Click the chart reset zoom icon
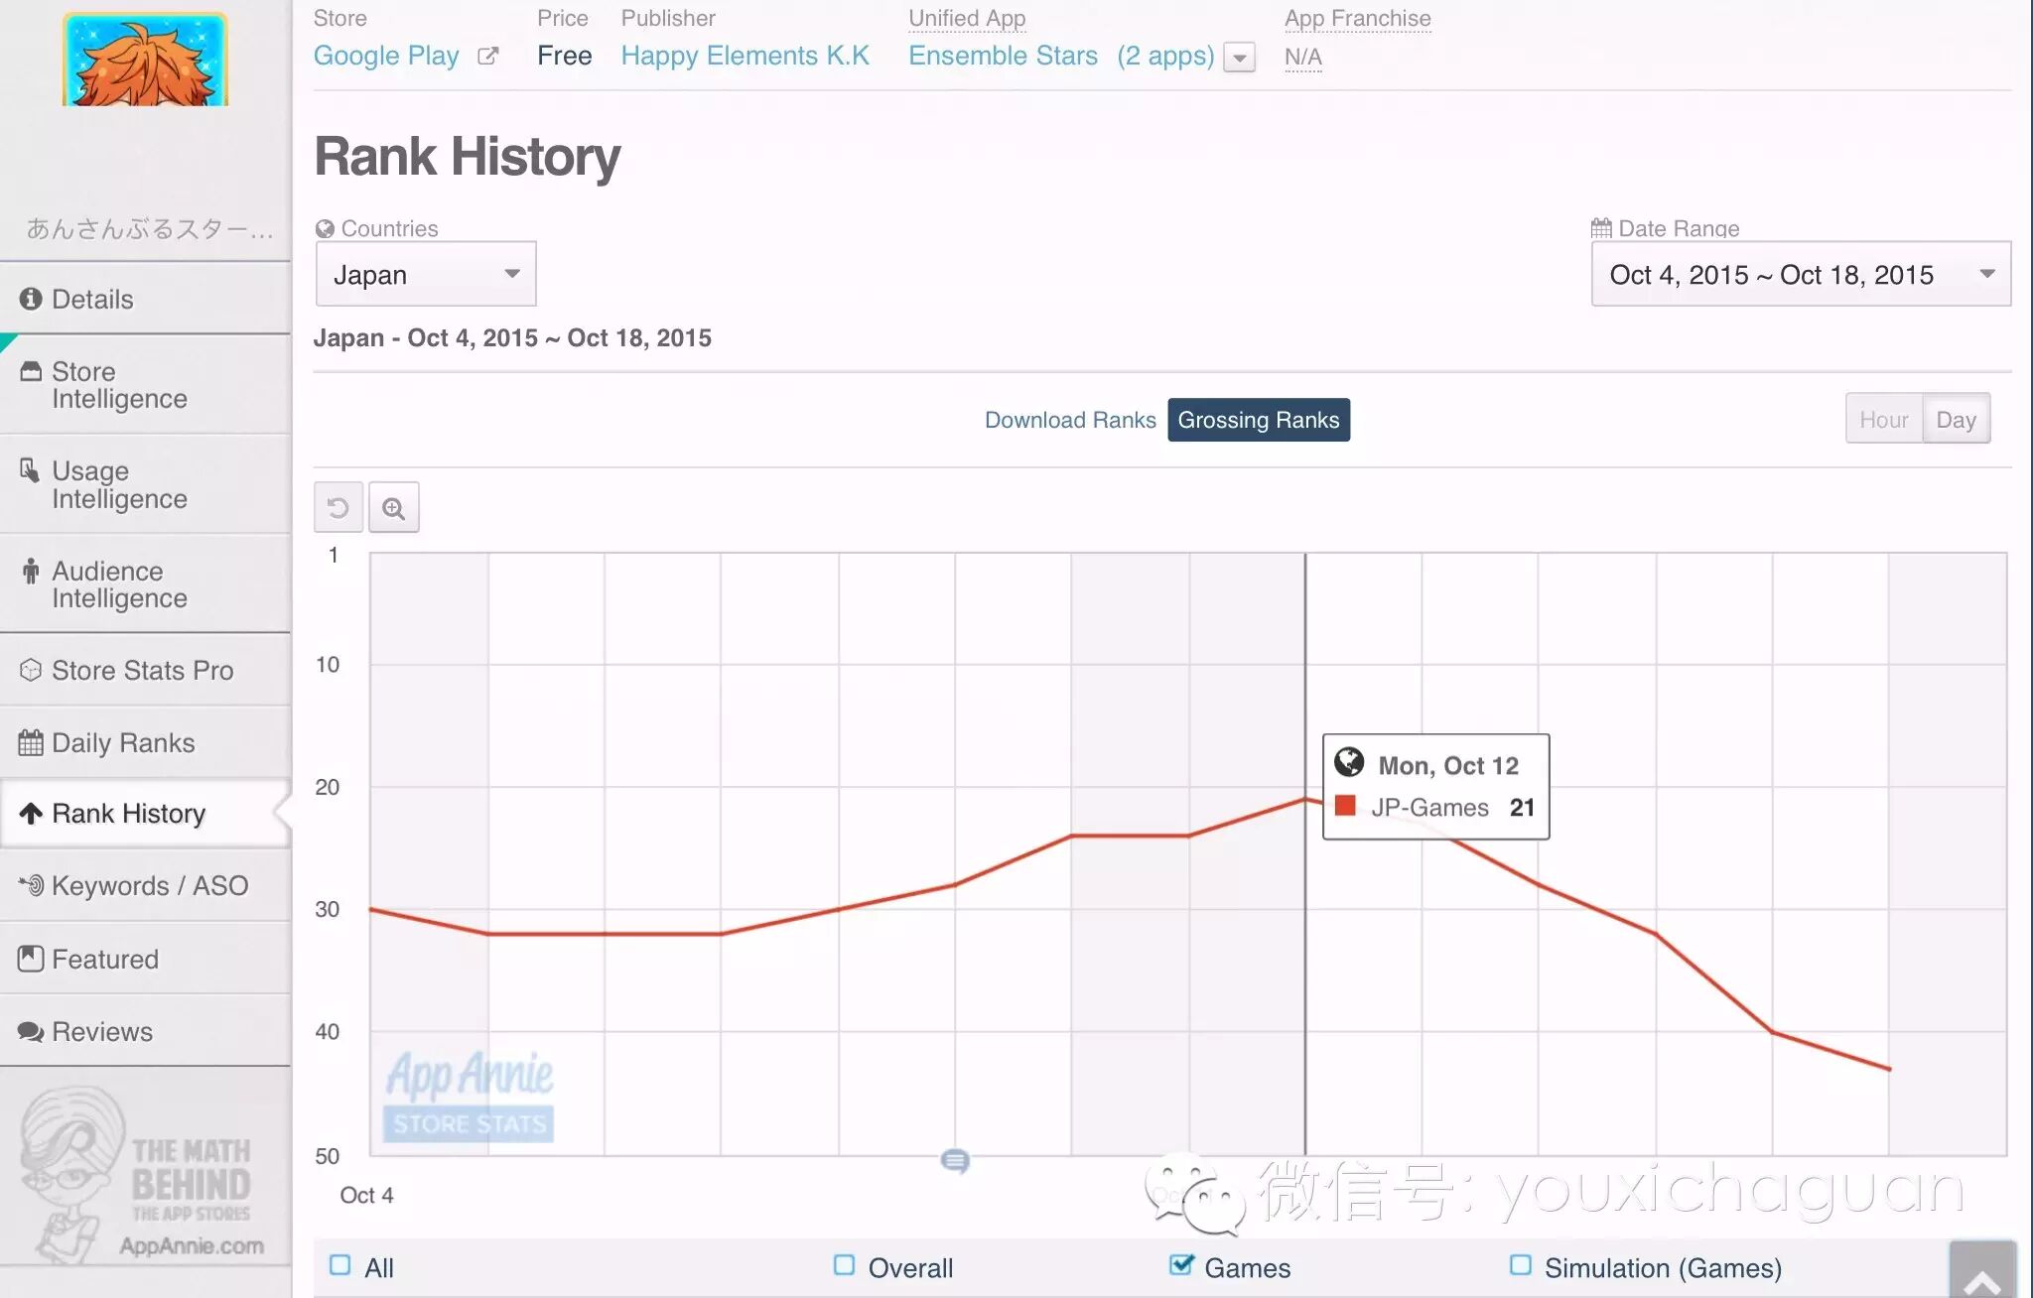This screenshot has width=2033, height=1298. (338, 508)
